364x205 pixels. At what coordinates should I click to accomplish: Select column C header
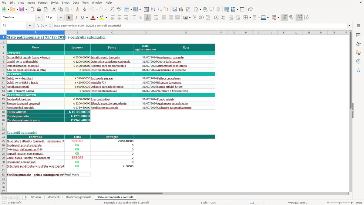point(112,32)
